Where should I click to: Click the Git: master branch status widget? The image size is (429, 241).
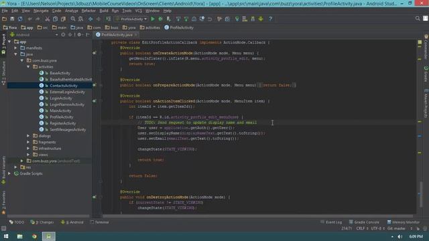point(396,228)
